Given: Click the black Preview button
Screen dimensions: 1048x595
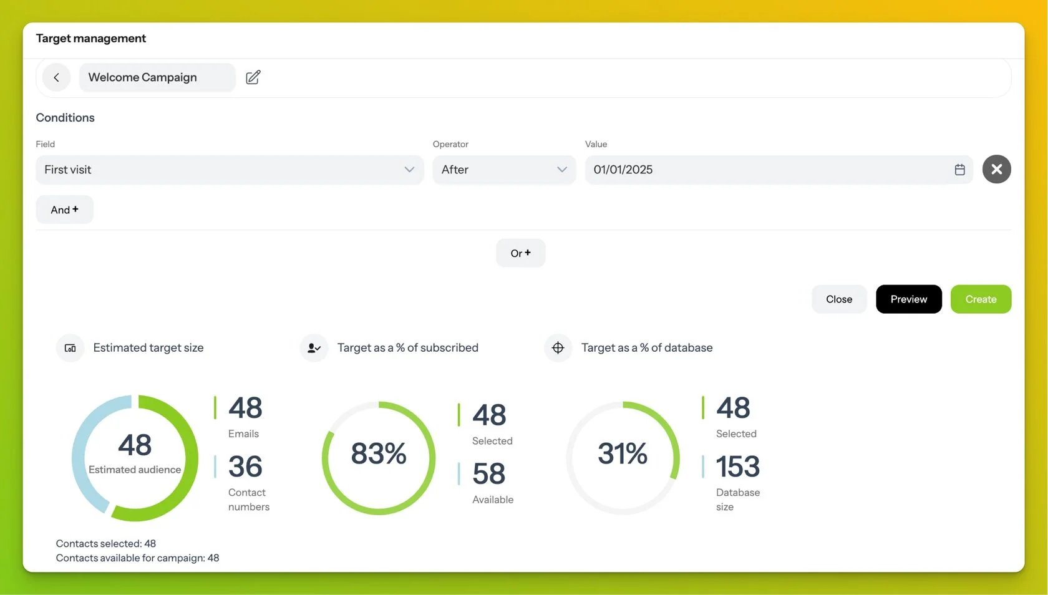Looking at the screenshot, I should 908,299.
